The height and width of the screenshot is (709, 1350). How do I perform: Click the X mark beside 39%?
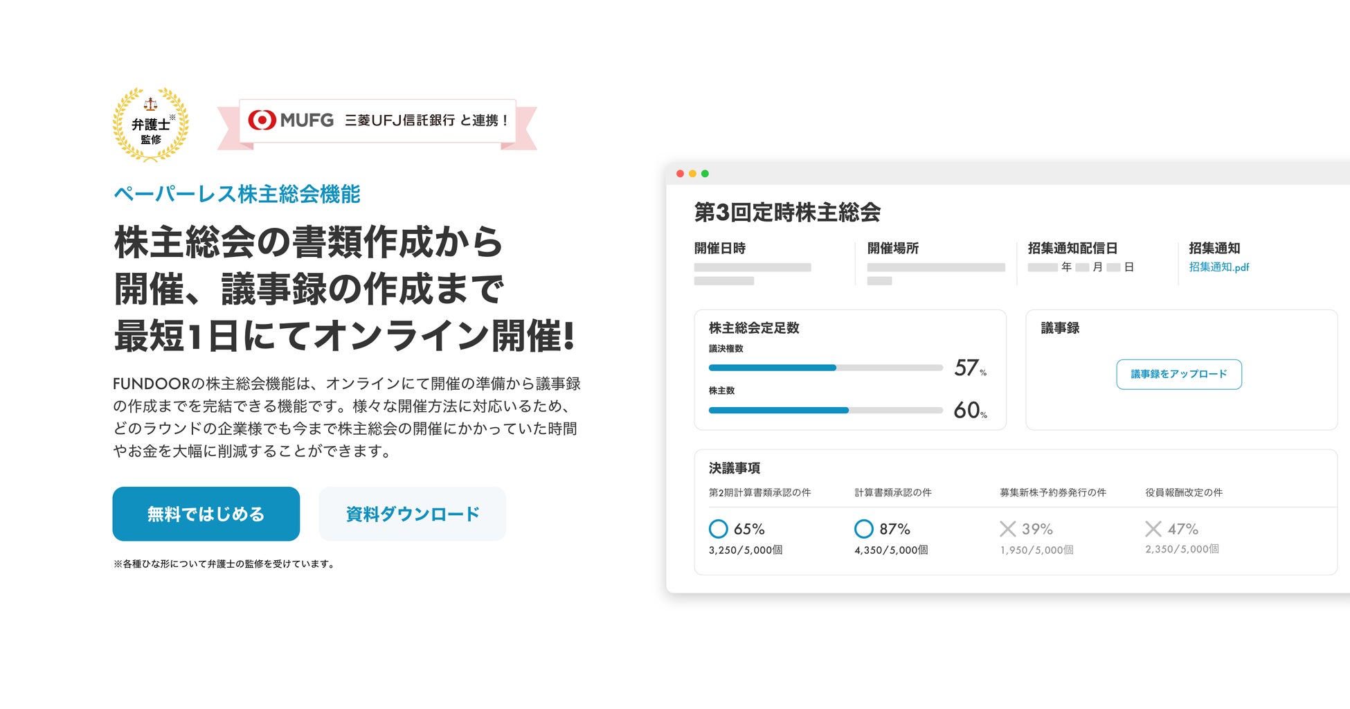point(1008,529)
